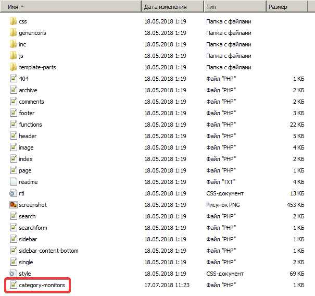Select the file named screenshot
The height and width of the screenshot is (296, 315).
pyautogui.click(x=33, y=205)
